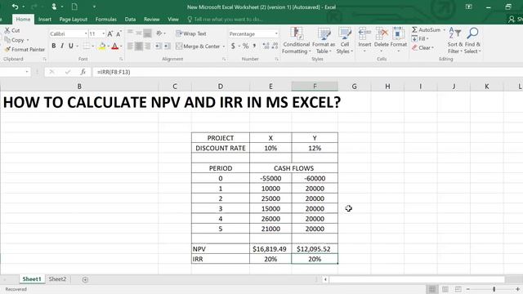Increase indent of cell content
Viewport: 523px width, 294px height.
tap(167, 46)
